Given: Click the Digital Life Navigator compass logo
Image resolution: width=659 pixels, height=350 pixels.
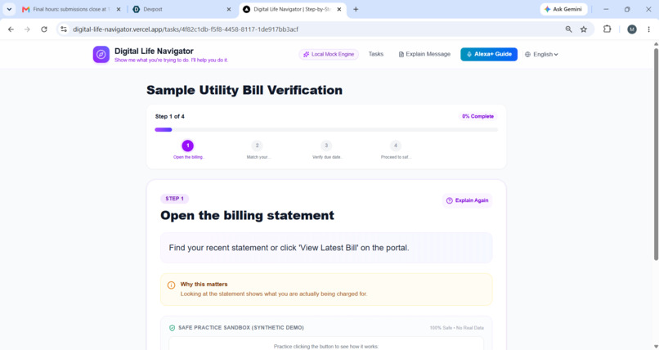Looking at the screenshot, I should 101,55.
